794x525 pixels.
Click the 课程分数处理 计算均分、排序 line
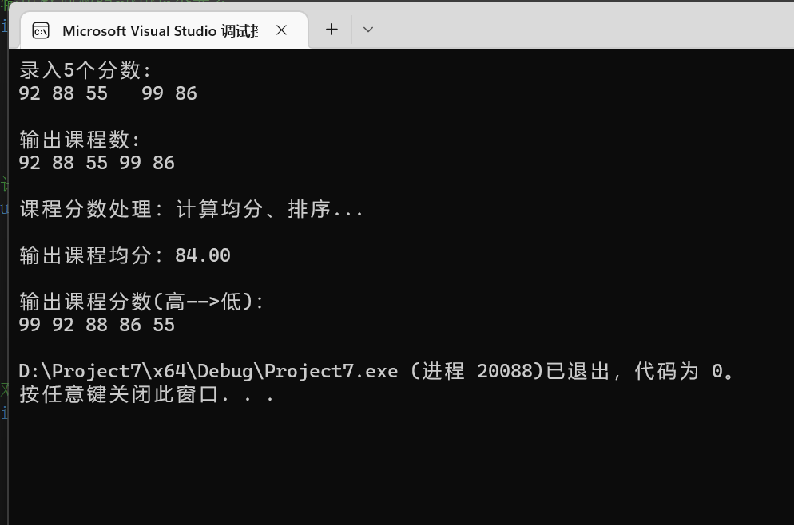point(192,209)
